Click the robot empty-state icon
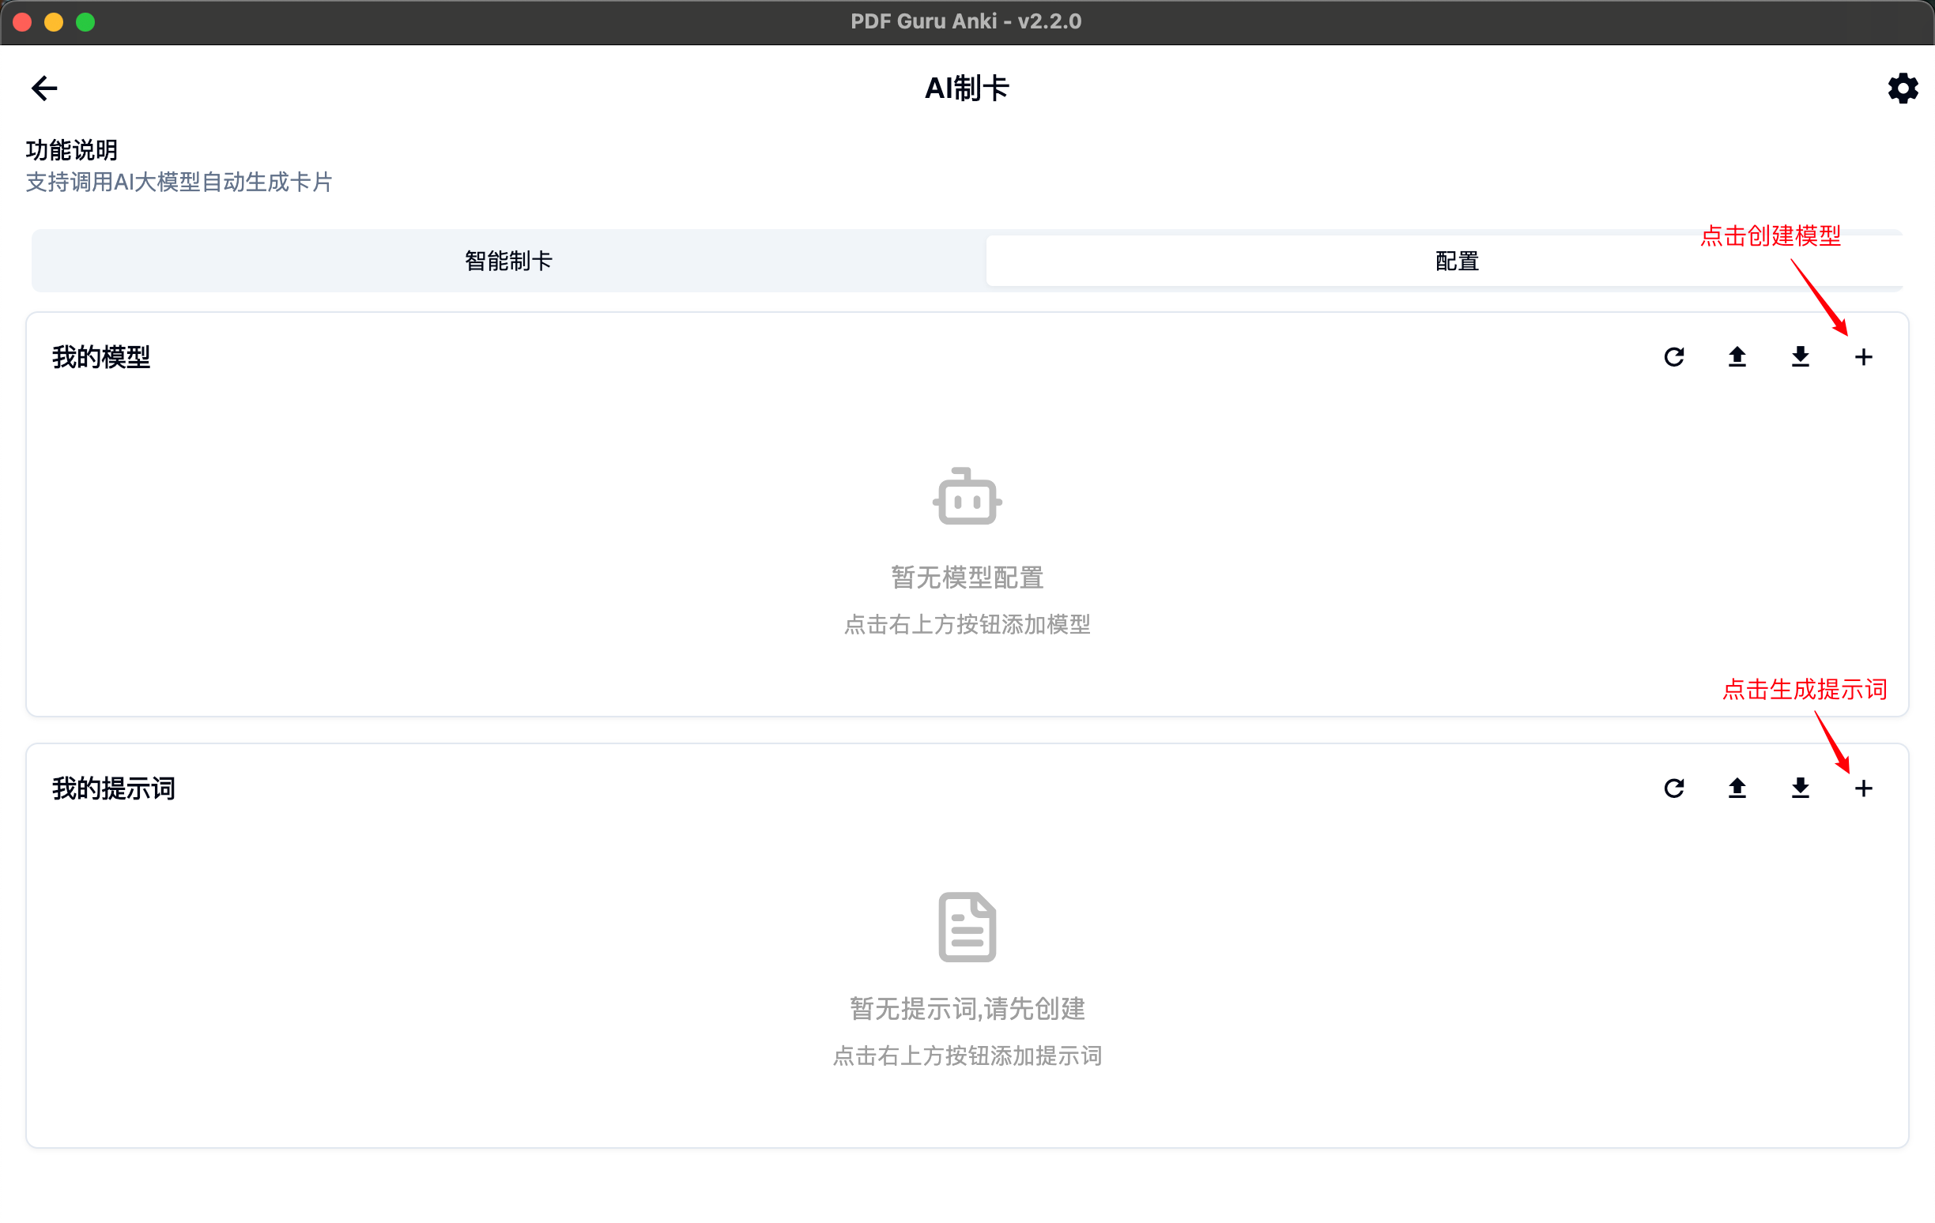The width and height of the screenshot is (1935, 1223). coord(967,496)
